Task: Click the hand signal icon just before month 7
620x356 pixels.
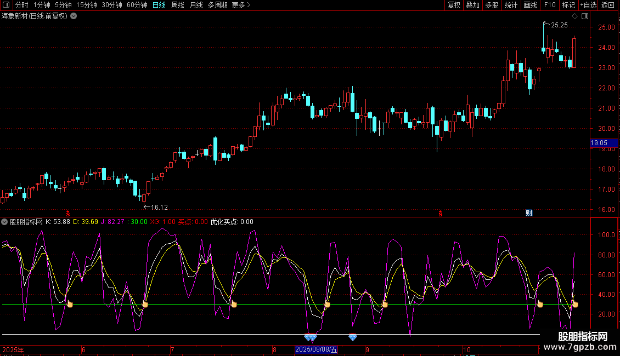Action: click(145, 303)
